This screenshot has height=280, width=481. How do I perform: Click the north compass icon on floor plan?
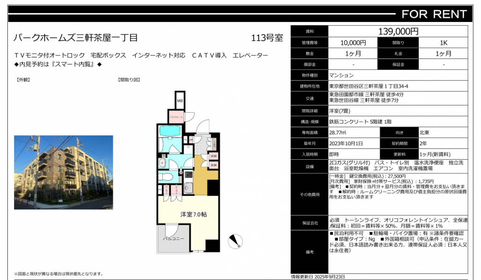(234, 241)
